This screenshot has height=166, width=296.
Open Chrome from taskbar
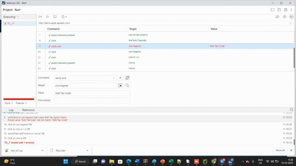click(214, 161)
